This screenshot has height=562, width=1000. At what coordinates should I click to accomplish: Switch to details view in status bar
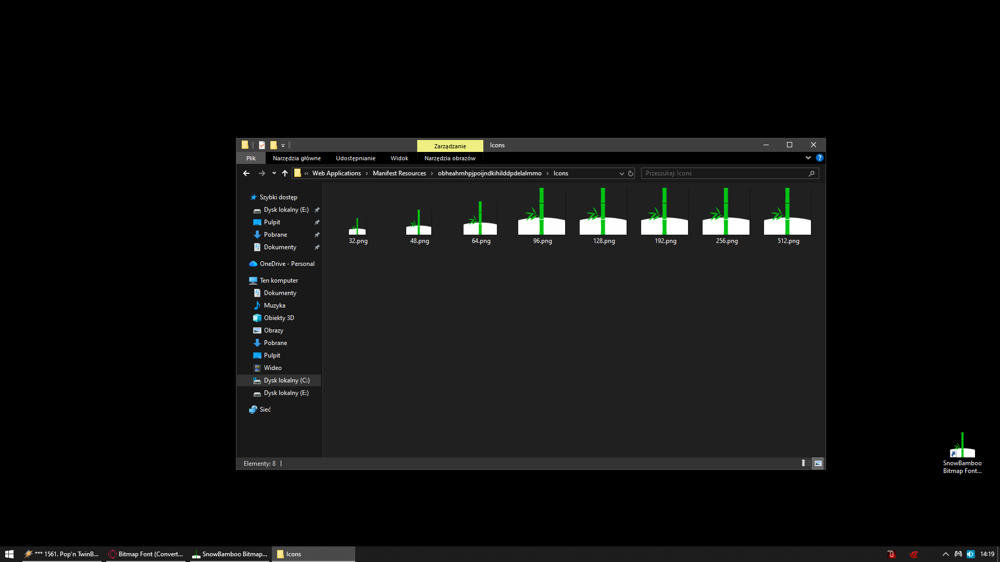(x=806, y=463)
